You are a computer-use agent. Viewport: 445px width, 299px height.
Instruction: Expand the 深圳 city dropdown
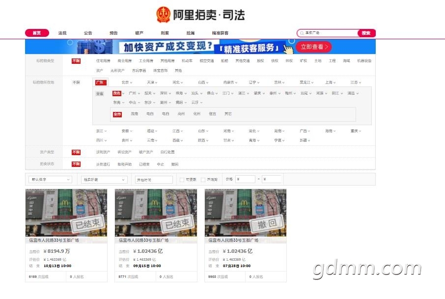(166, 93)
